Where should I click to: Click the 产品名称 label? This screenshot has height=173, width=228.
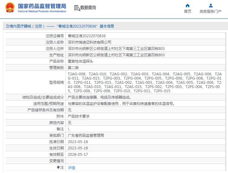pos(56,61)
